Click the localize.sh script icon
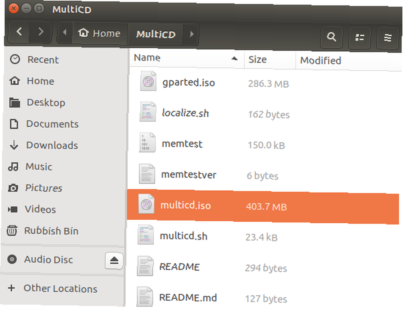This screenshot has height=312, width=403. click(147, 112)
